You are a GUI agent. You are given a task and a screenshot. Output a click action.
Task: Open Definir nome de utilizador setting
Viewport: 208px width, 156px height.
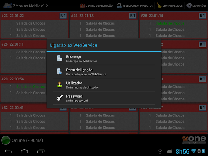tap(104, 85)
